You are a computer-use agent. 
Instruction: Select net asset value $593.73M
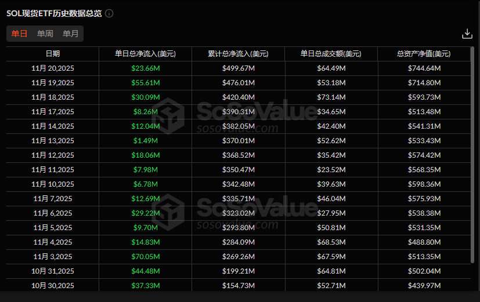[x=424, y=97]
